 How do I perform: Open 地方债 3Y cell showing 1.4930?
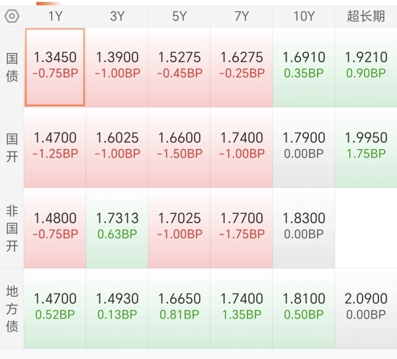[x=117, y=309]
